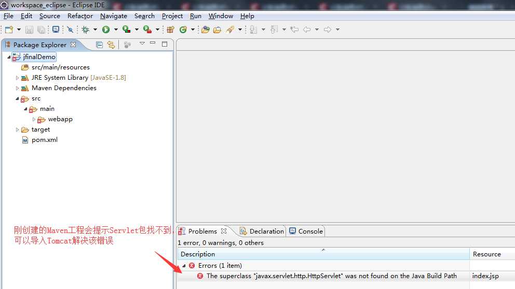Viewport: 515px width, 289px height.
Task: Open the Debug configurations dropdown arrow
Action: (95, 30)
